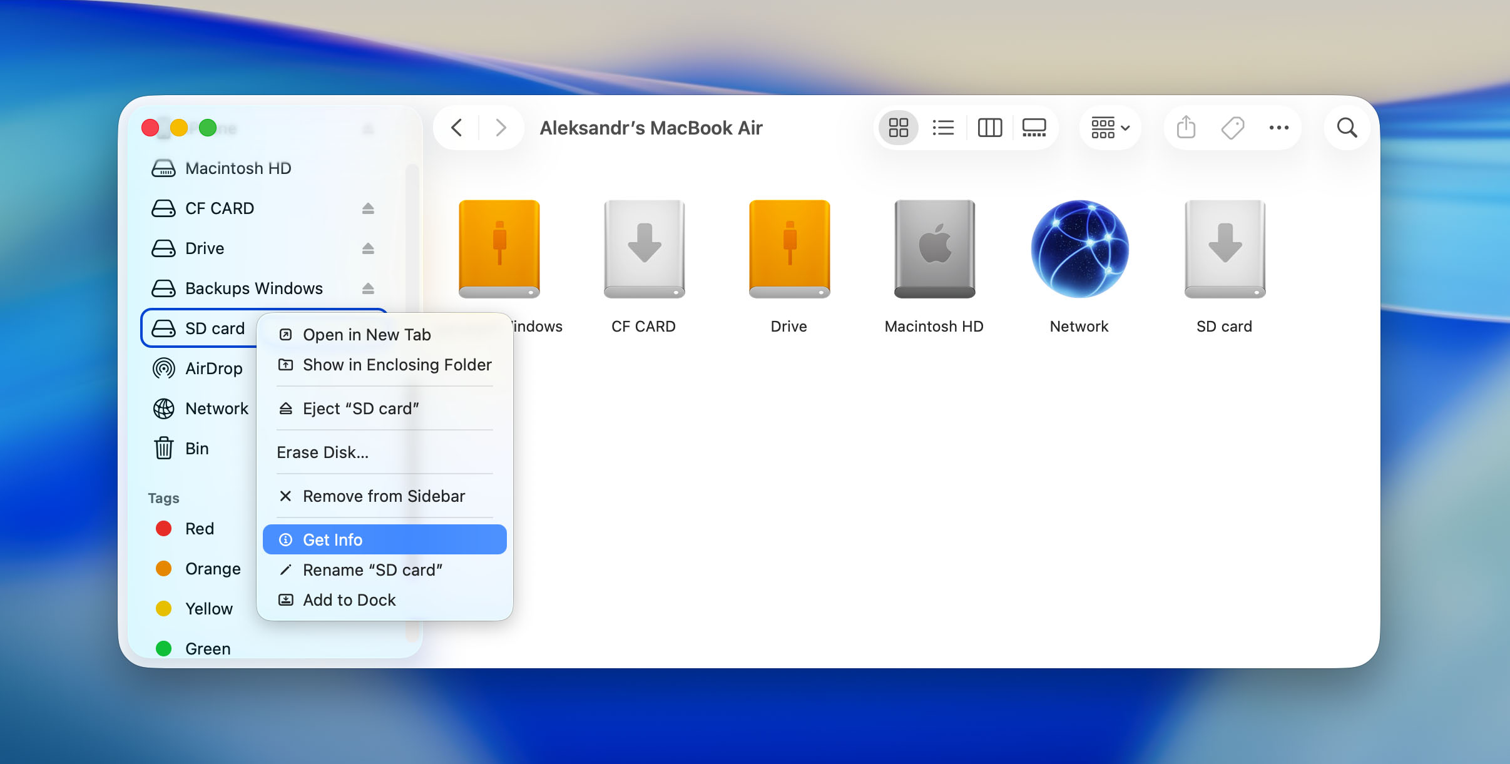This screenshot has height=764, width=1510.
Task: Go back using the back arrow
Action: [457, 128]
